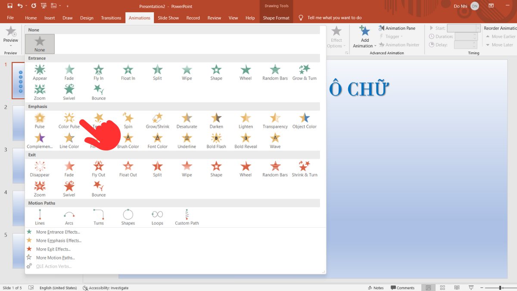517x291 pixels.
Task: Apply the Appear entrance animation
Action: [x=40, y=72]
